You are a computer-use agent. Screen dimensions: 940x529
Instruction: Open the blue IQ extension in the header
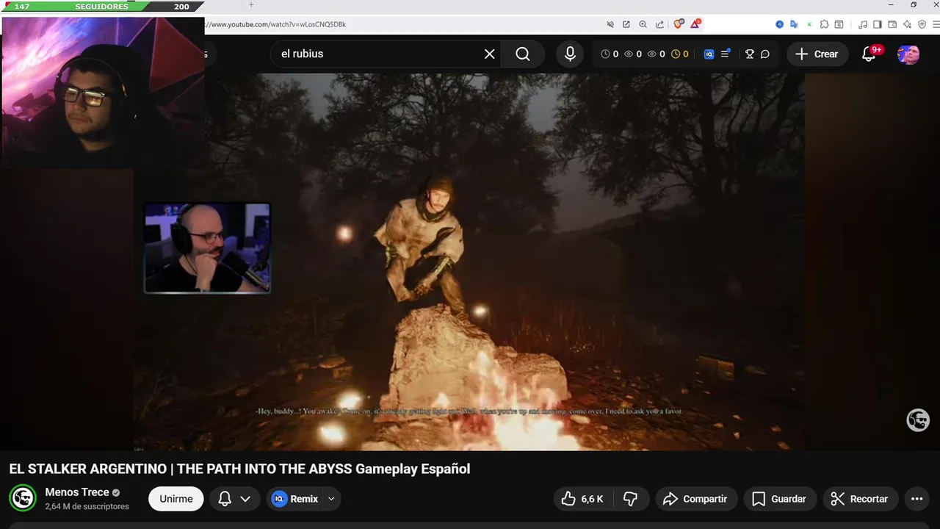709,54
